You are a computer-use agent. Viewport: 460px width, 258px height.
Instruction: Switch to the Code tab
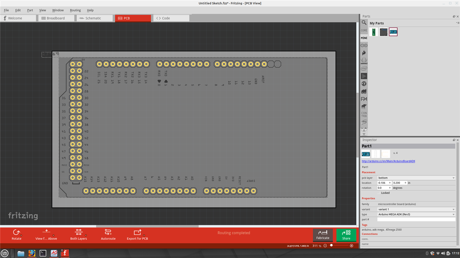[171, 18]
